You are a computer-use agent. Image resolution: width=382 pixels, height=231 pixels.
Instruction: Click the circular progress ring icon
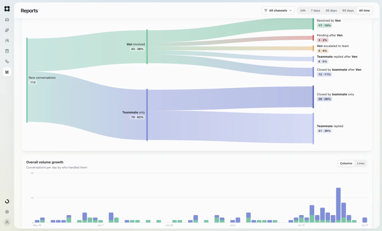(7, 201)
